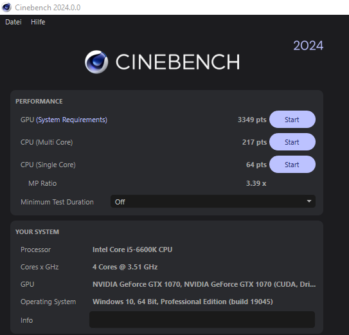Click the NVIDIA GeForce GTX 1070 GPU entry
349x335 pixels.
point(204,284)
